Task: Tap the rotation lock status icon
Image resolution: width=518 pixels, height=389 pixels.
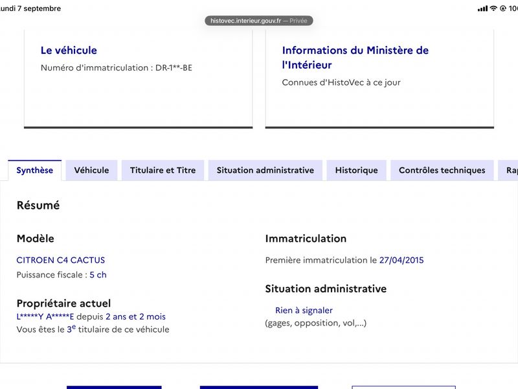Action: tap(503, 8)
